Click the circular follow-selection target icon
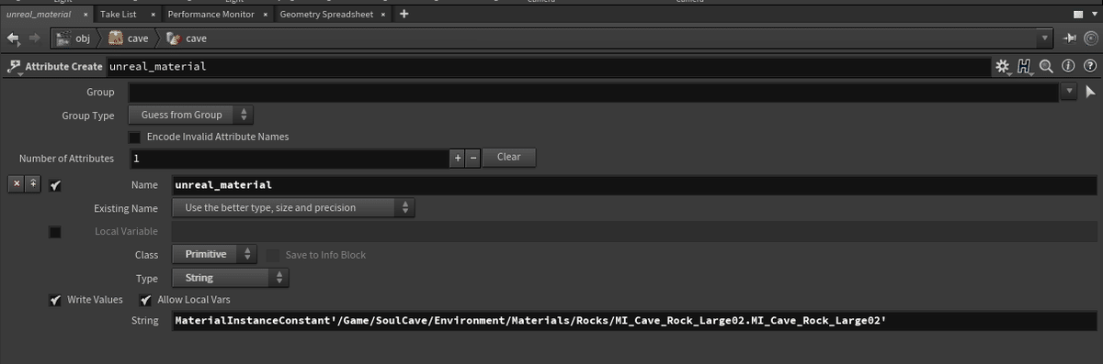This screenshot has height=364, width=1103. 1090,39
